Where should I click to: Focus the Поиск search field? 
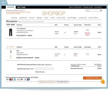click(93, 11)
